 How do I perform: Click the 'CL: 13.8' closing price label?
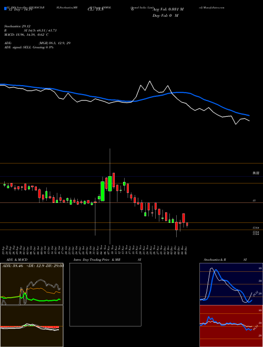tap(95, 9)
